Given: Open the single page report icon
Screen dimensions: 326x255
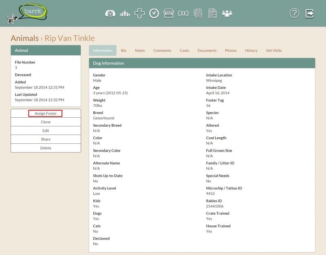Looking at the screenshot, I should [x=212, y=13].
